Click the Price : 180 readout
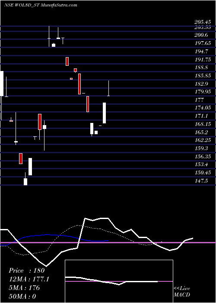The width and height of the screenshot is (216, 303). coord(27,271)
